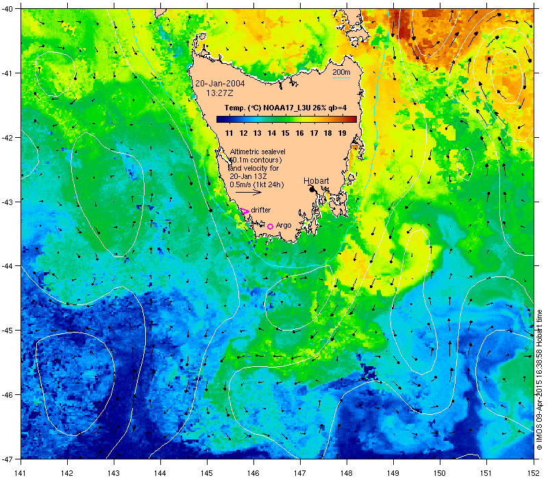Click the longitude axis label '152'

point(534,473)
